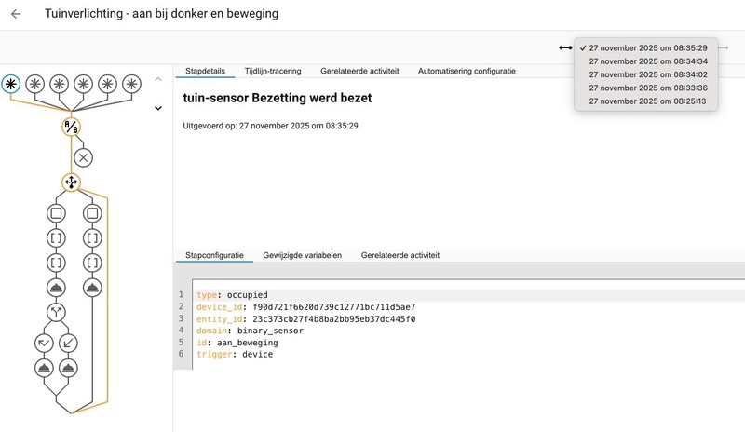Screen dimensions: 745x432
Task: Select the highlighted blue-ringed trigger node
Action: point(11,84)
